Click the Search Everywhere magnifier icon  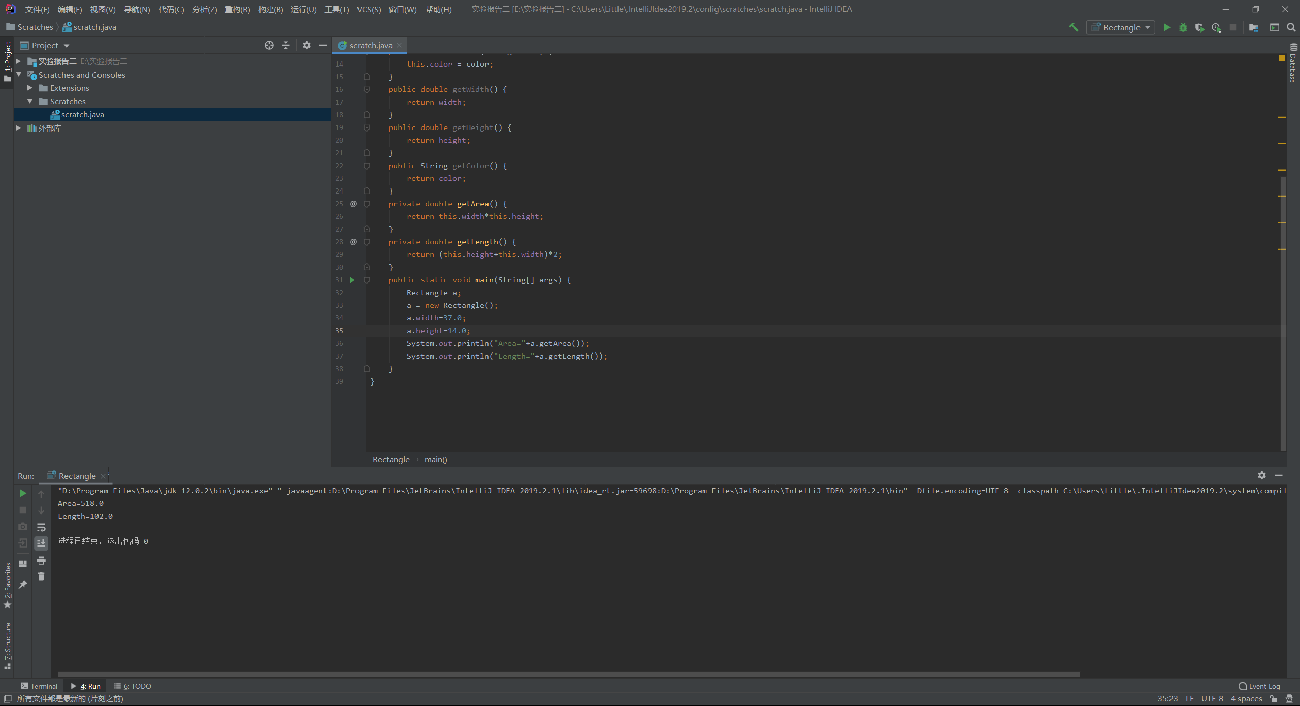pos(1291,27)
